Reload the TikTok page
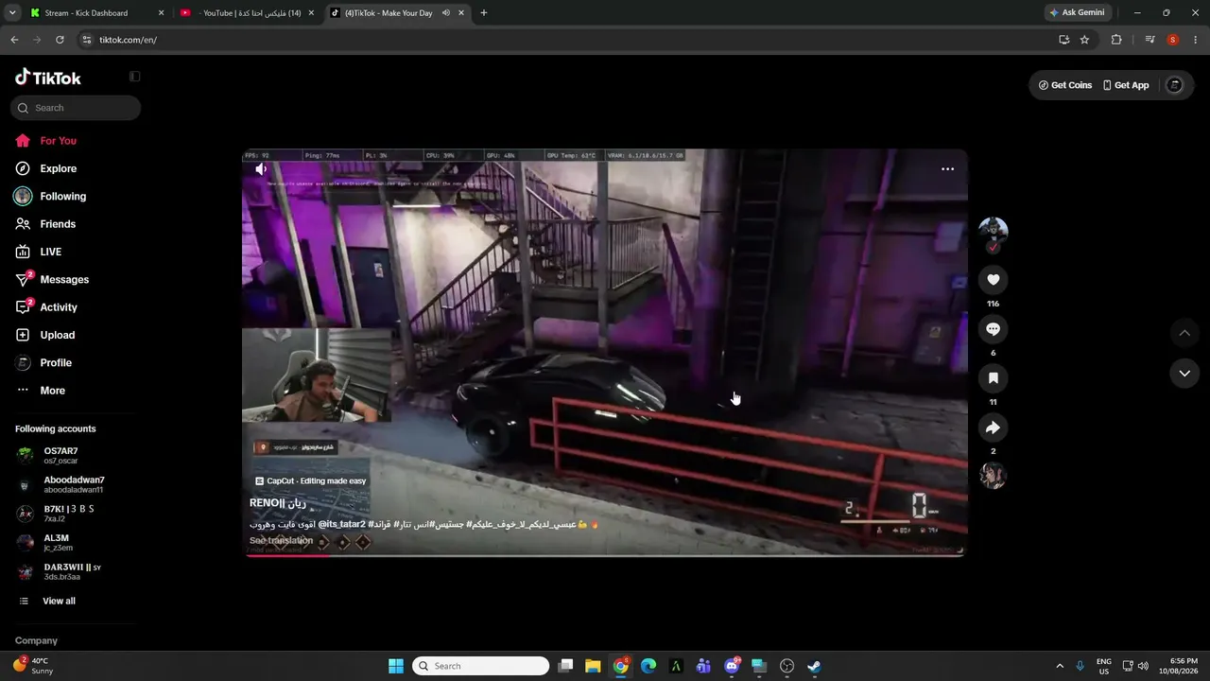This screenshot has height=681, width=1210. [x=60, y=40]
